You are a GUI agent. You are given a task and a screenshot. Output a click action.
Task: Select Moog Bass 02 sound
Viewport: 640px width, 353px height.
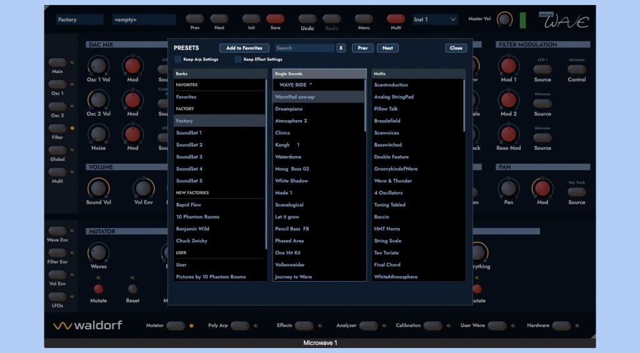click(x=318, y=169)
